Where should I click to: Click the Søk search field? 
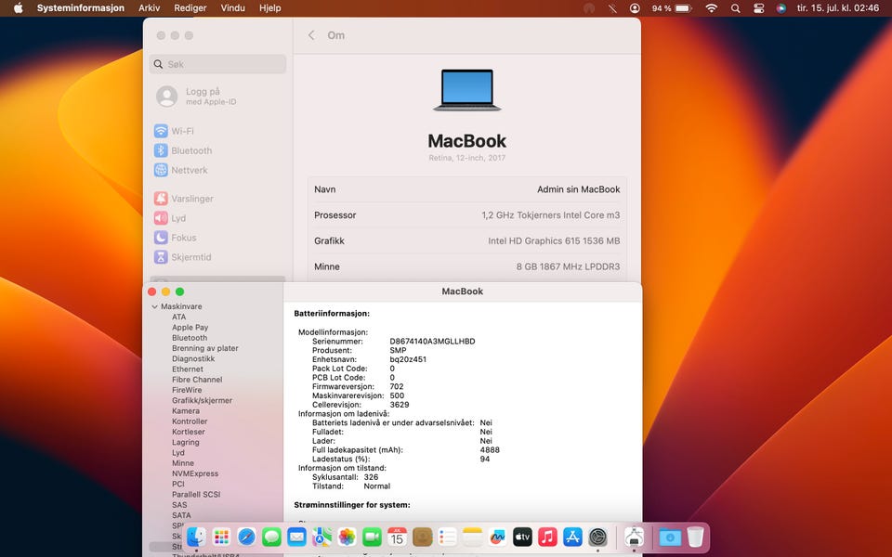coord(218,64)
